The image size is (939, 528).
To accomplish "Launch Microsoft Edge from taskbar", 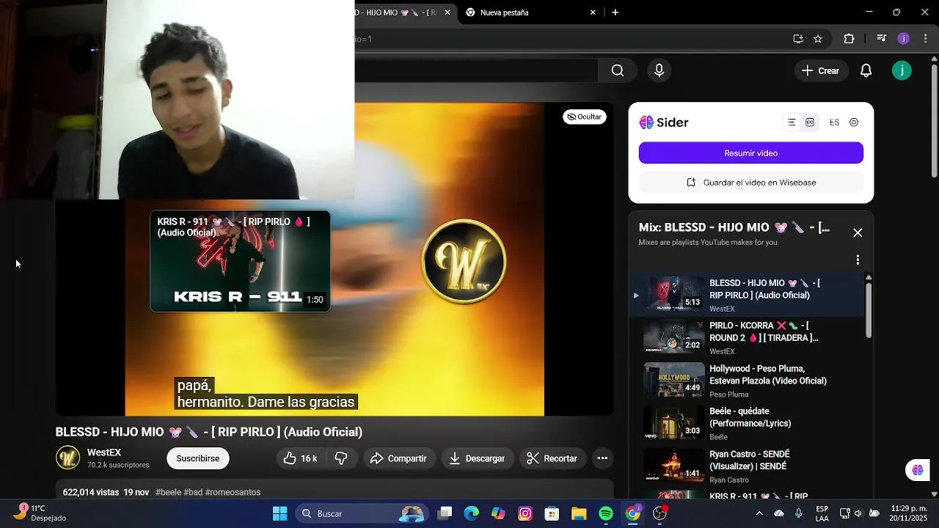I will coord(471,513).
